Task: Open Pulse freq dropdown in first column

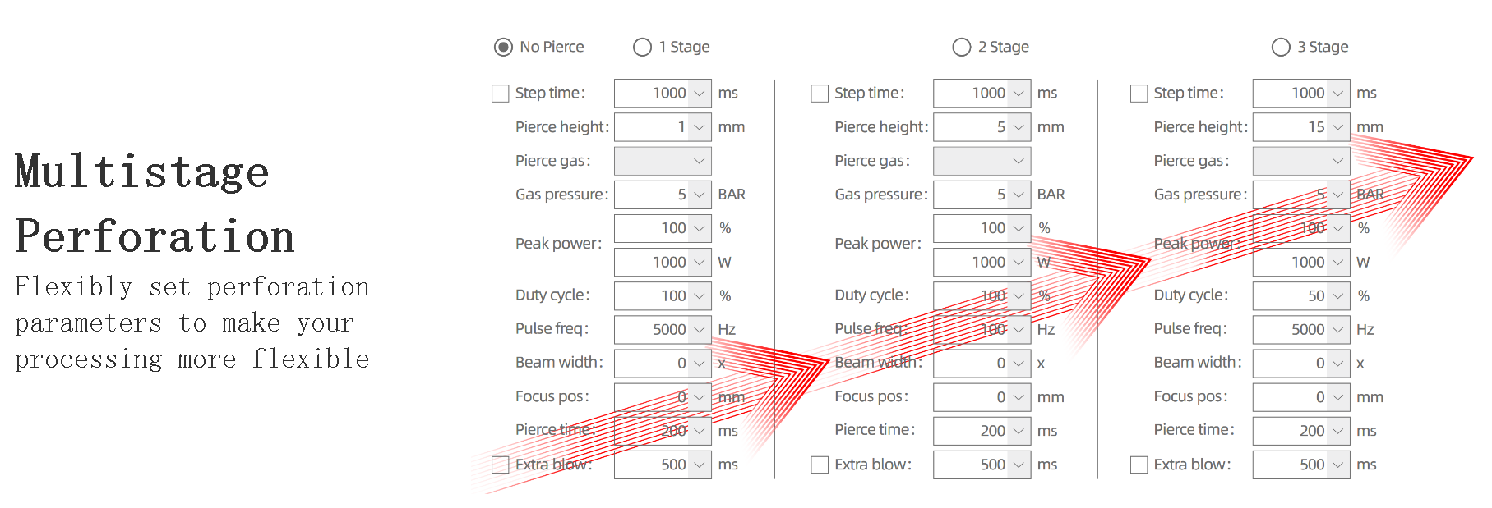Action: pos(700,329)
